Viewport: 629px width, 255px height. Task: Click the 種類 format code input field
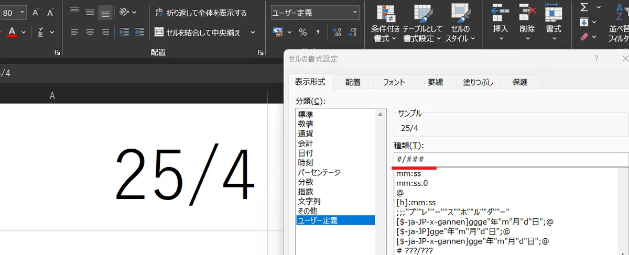pyautogui.click(x=511, y=159)
